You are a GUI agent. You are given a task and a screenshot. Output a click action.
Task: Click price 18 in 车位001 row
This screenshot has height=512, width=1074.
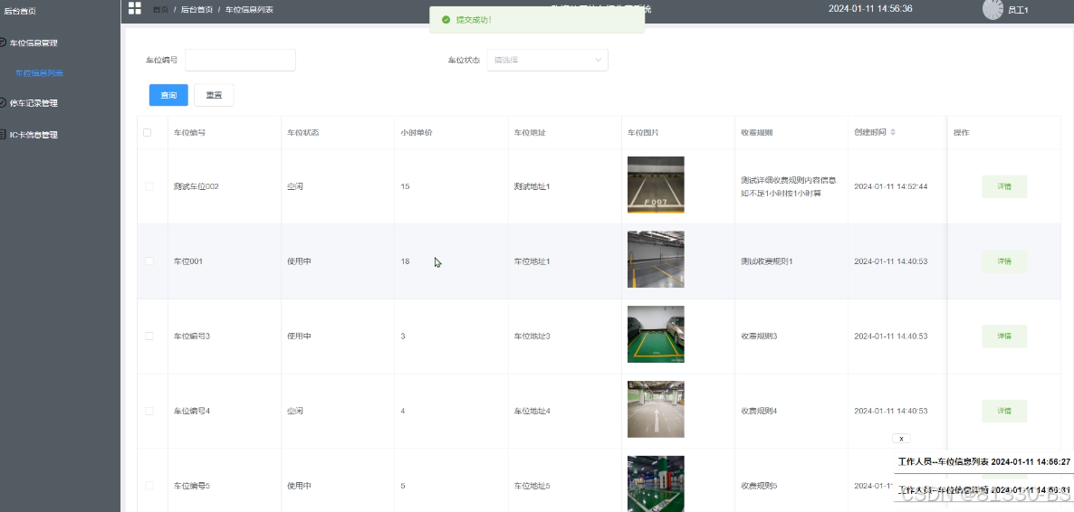point(405,261)
